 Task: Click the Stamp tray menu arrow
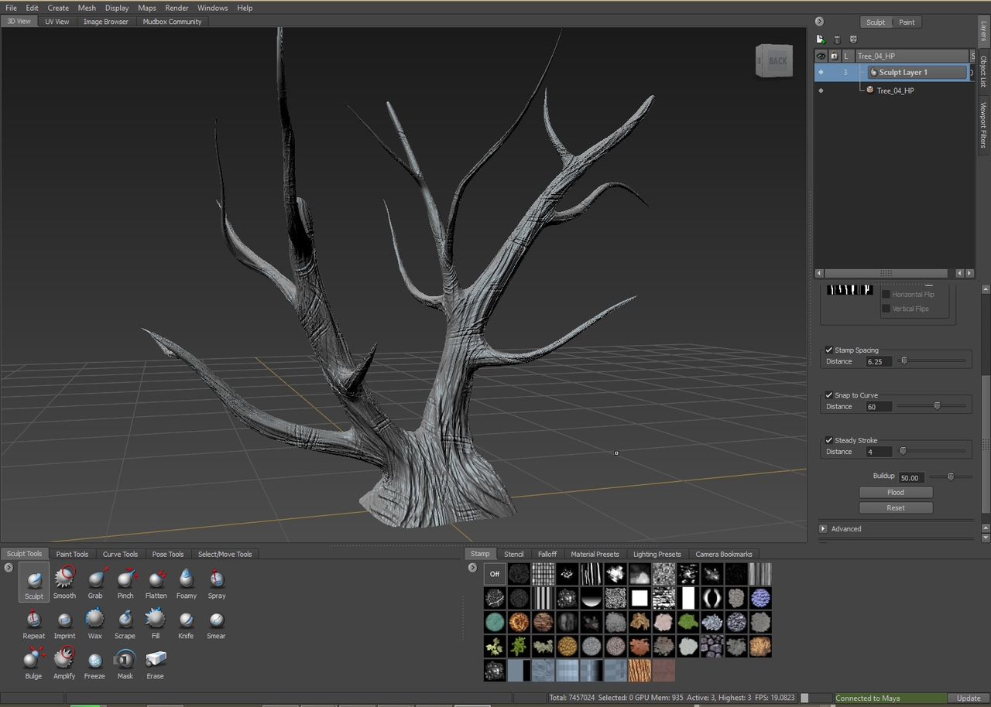point(472,568)
